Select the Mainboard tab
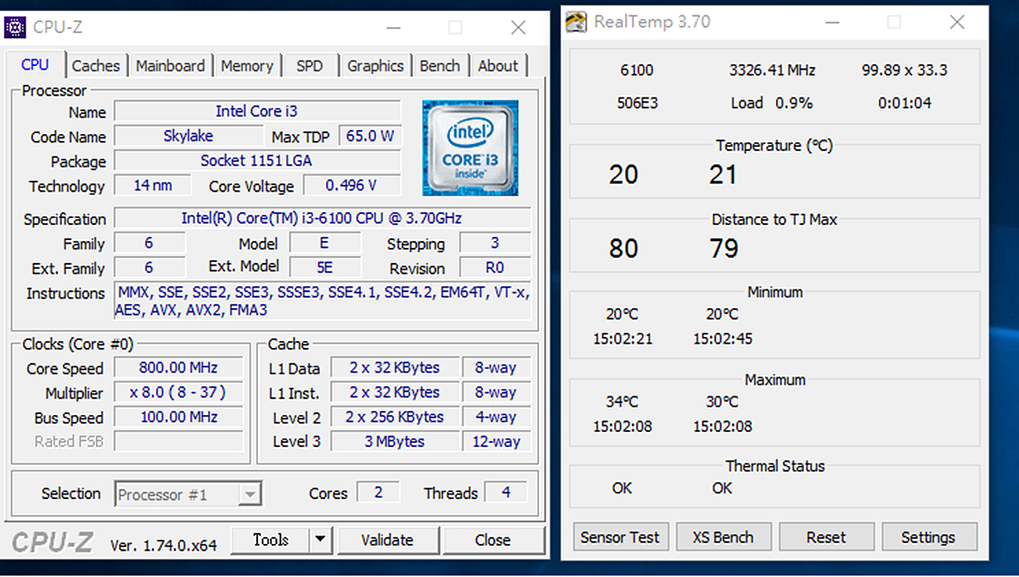Viewport: 1019px width, 577px height. (x=170, y=65)
